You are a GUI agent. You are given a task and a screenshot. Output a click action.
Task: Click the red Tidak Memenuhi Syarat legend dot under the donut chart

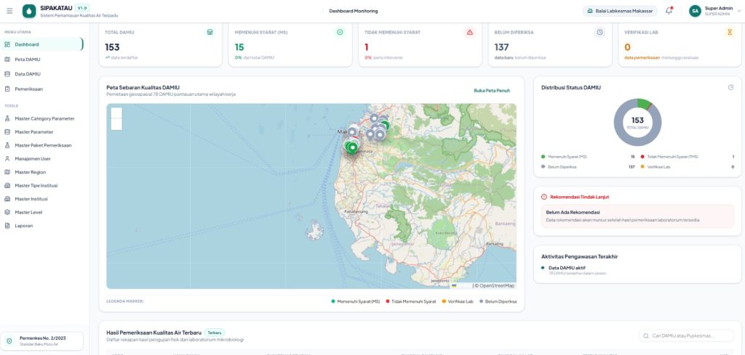click(642, 156)
